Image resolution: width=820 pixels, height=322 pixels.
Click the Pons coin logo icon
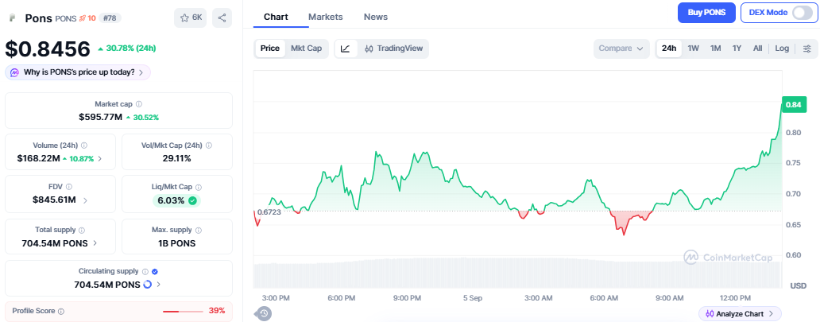11,18
